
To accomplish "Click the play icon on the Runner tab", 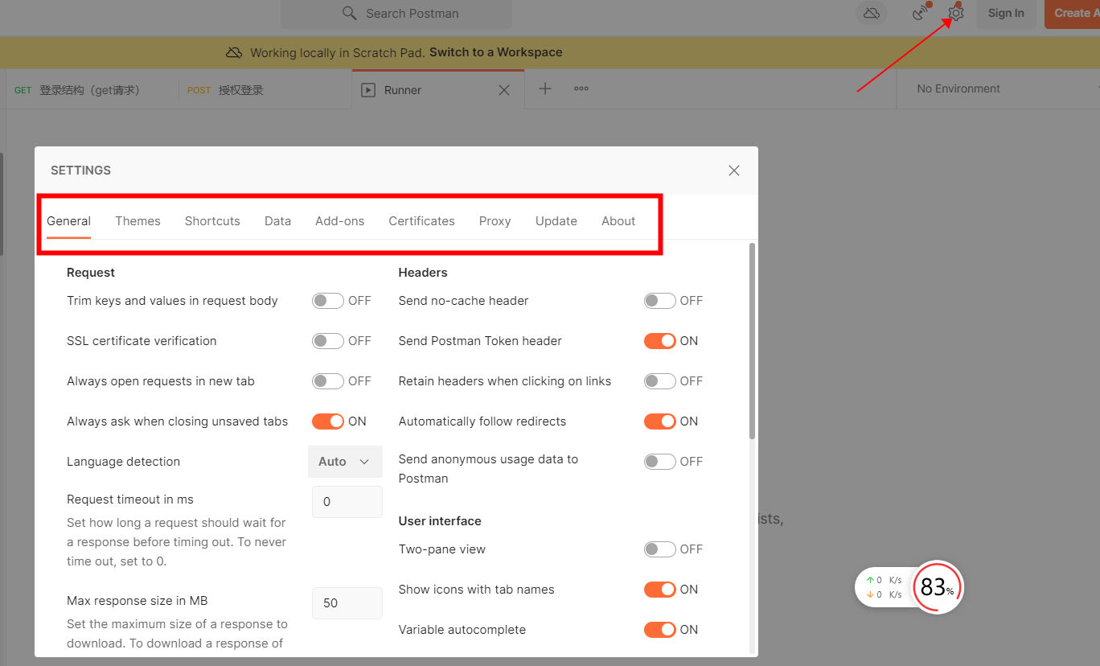I will click(x=368, y=90).
